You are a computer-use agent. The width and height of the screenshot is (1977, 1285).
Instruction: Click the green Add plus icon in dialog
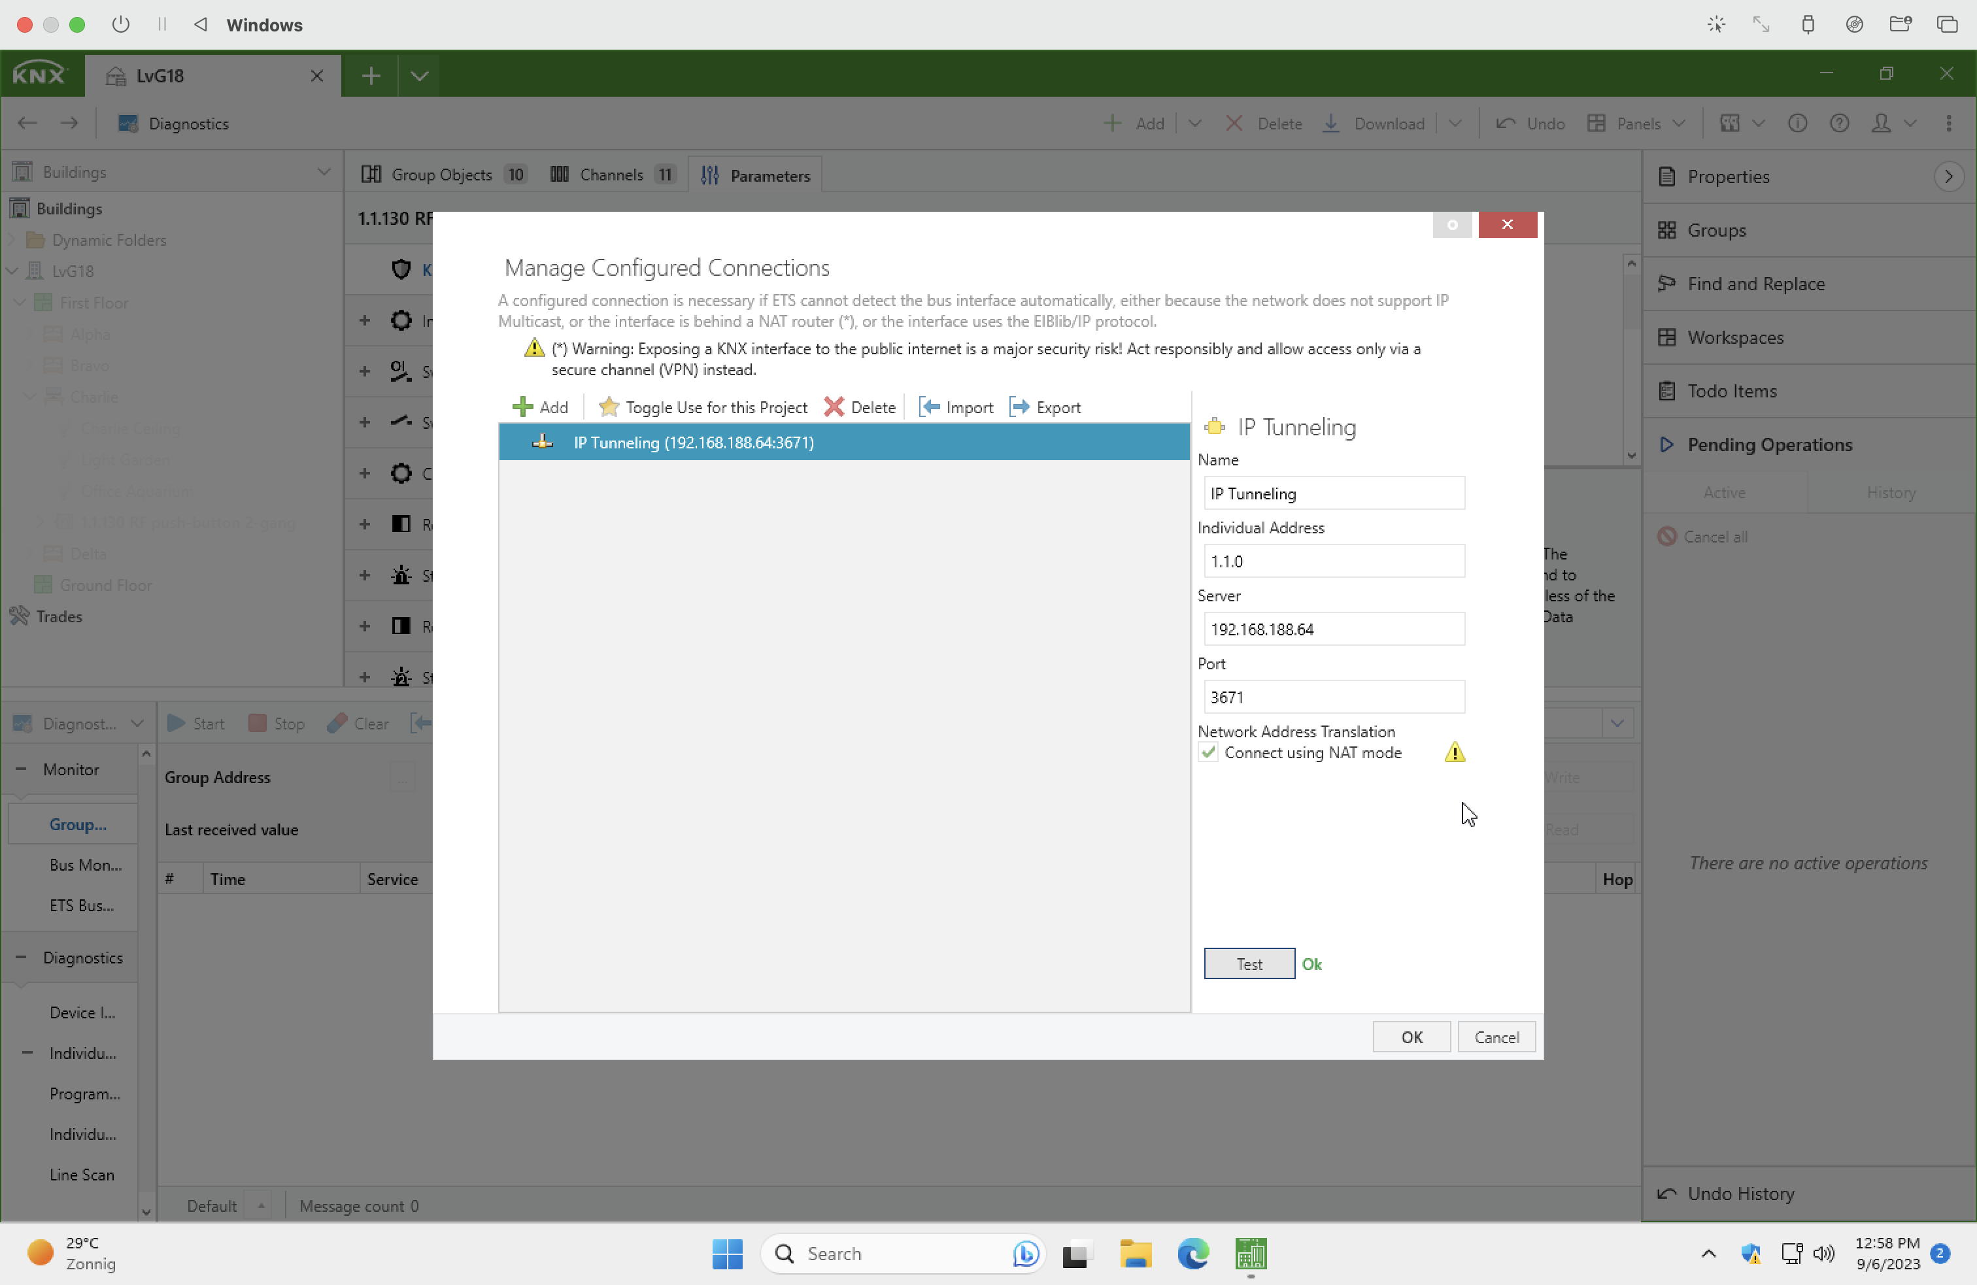[522, 407]
